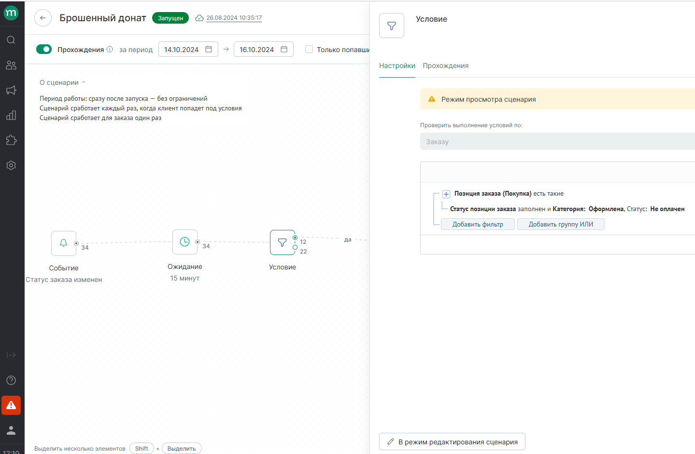Select the Ожидание clock node
This screenshot has width=695, height=454.
(x=185, y=242)
